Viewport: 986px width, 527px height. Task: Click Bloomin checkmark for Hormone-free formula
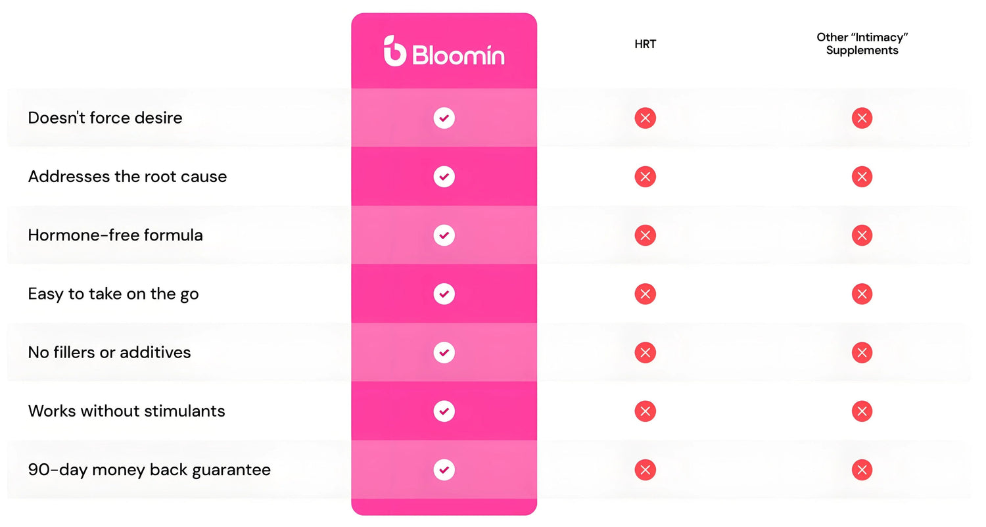click(x=444, y=235)
